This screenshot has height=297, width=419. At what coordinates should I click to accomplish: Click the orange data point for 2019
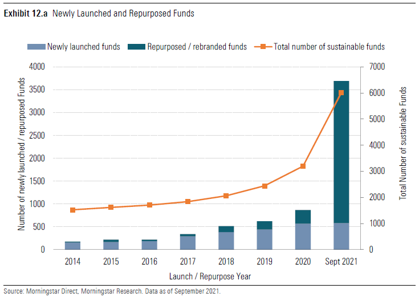tap(265, 186)
